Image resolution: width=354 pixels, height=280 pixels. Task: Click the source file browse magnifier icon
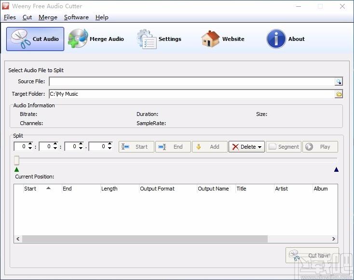click(x=339, y=81)
